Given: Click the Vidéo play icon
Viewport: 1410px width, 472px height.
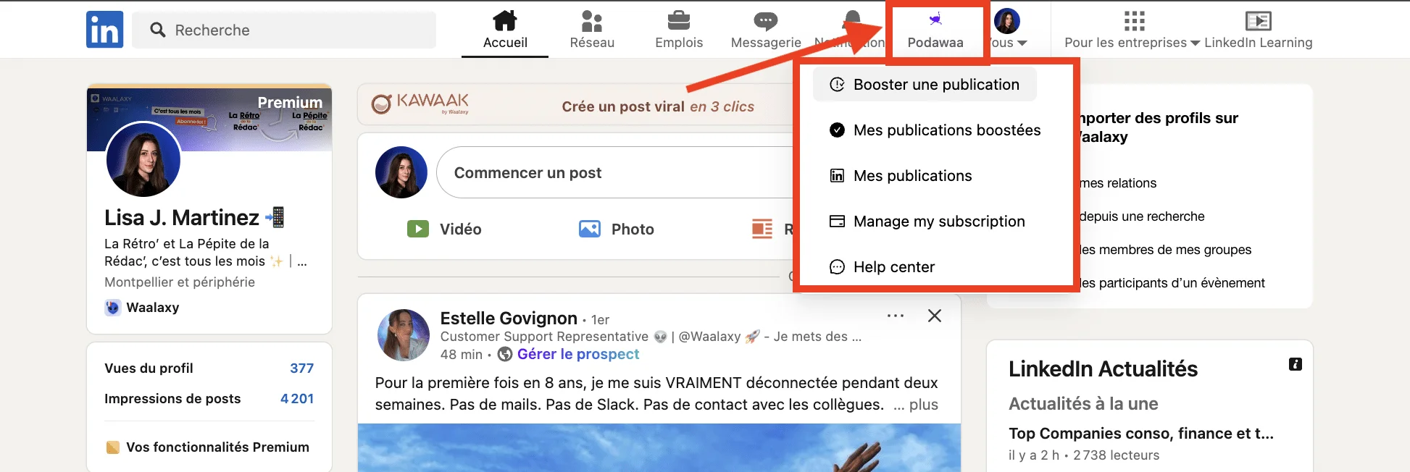Looking at the screenshot, I should [418, 229].
